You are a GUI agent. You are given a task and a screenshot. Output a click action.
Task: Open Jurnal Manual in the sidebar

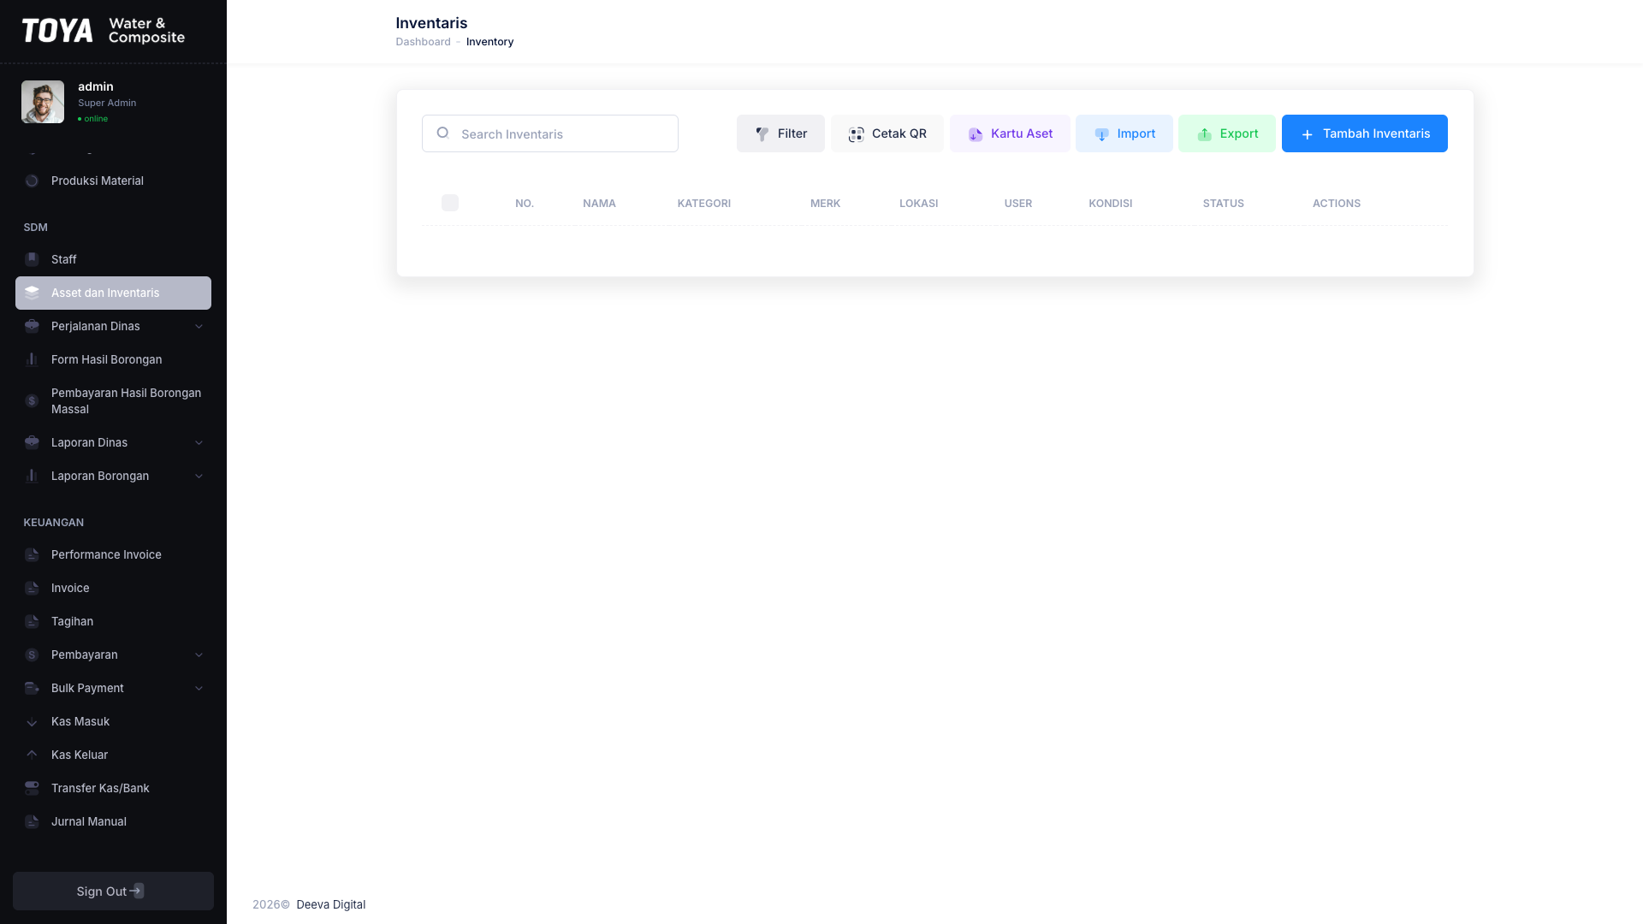pos(113,821)
